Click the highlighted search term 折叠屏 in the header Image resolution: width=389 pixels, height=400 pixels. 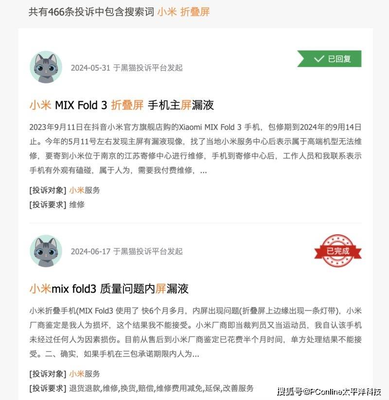coord(195,12)
